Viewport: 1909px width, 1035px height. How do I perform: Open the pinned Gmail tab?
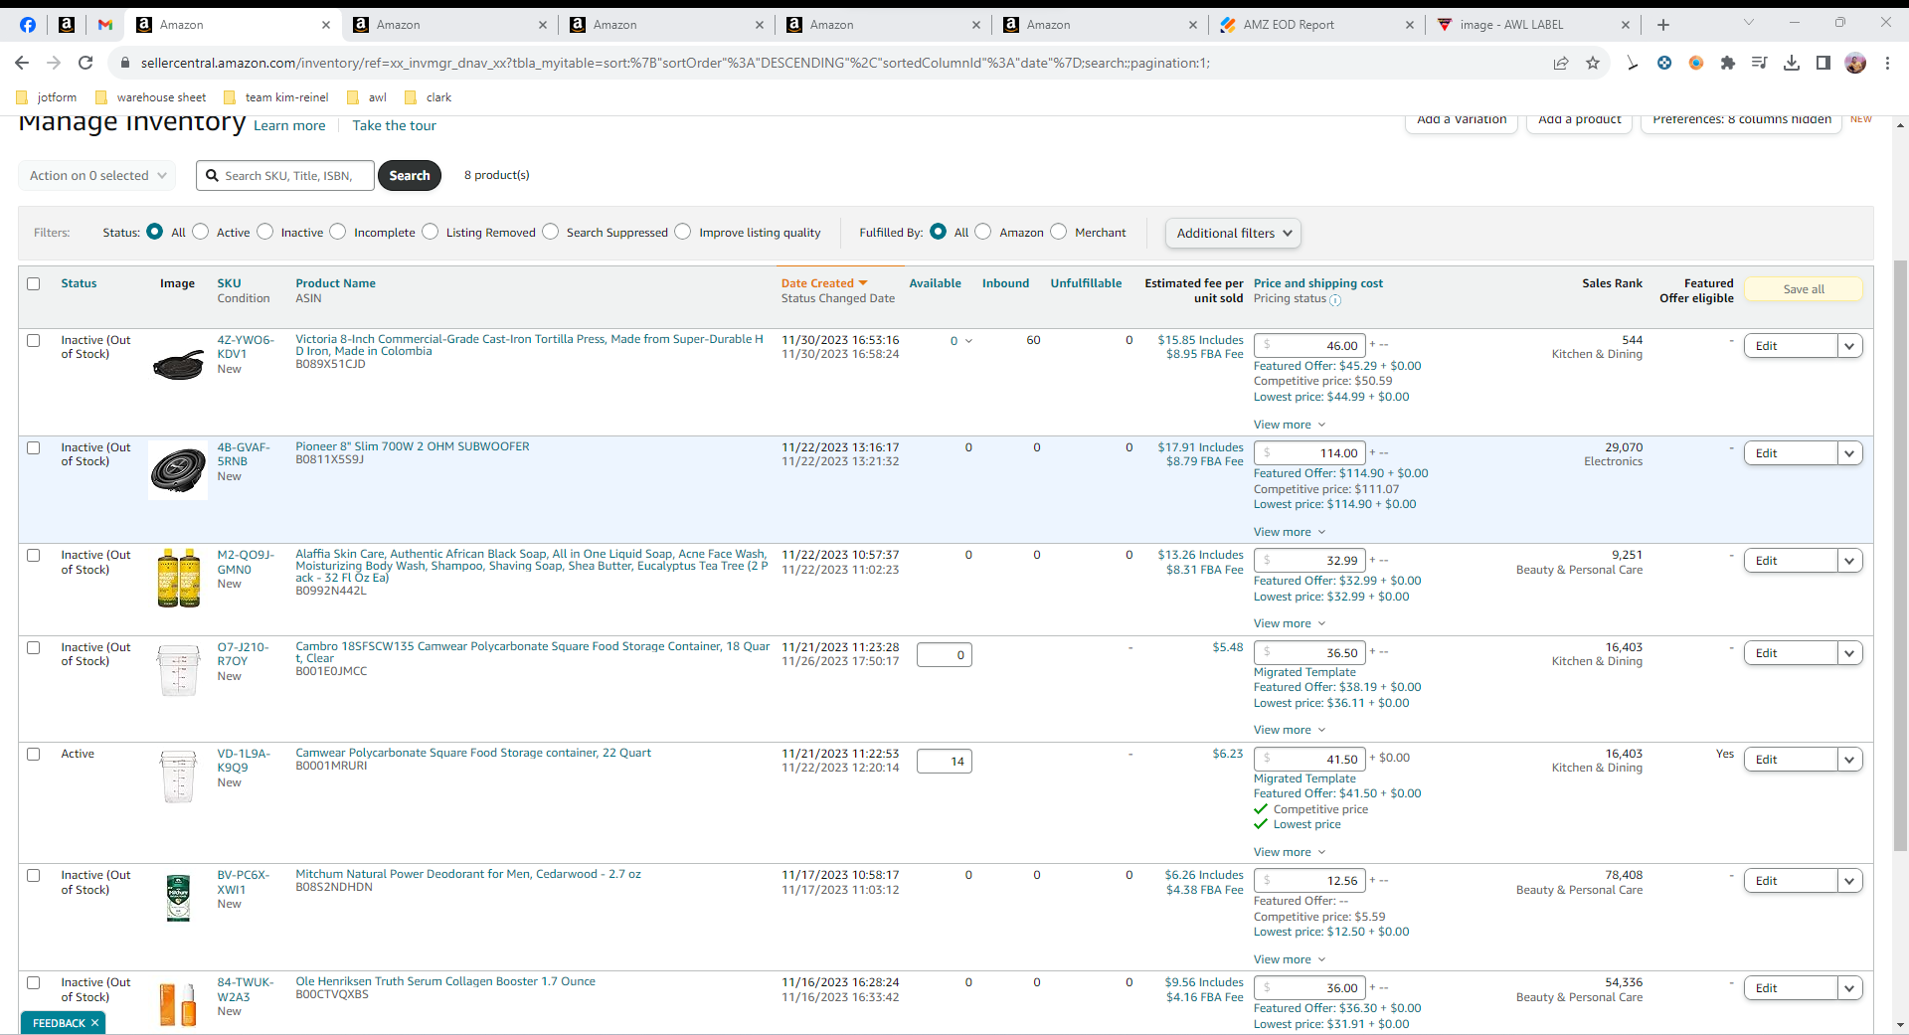pyautogui.click(x=105, y=25)
